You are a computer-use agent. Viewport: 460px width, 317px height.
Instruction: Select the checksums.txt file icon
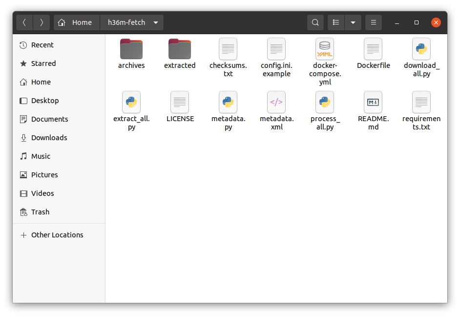point(228,49)
